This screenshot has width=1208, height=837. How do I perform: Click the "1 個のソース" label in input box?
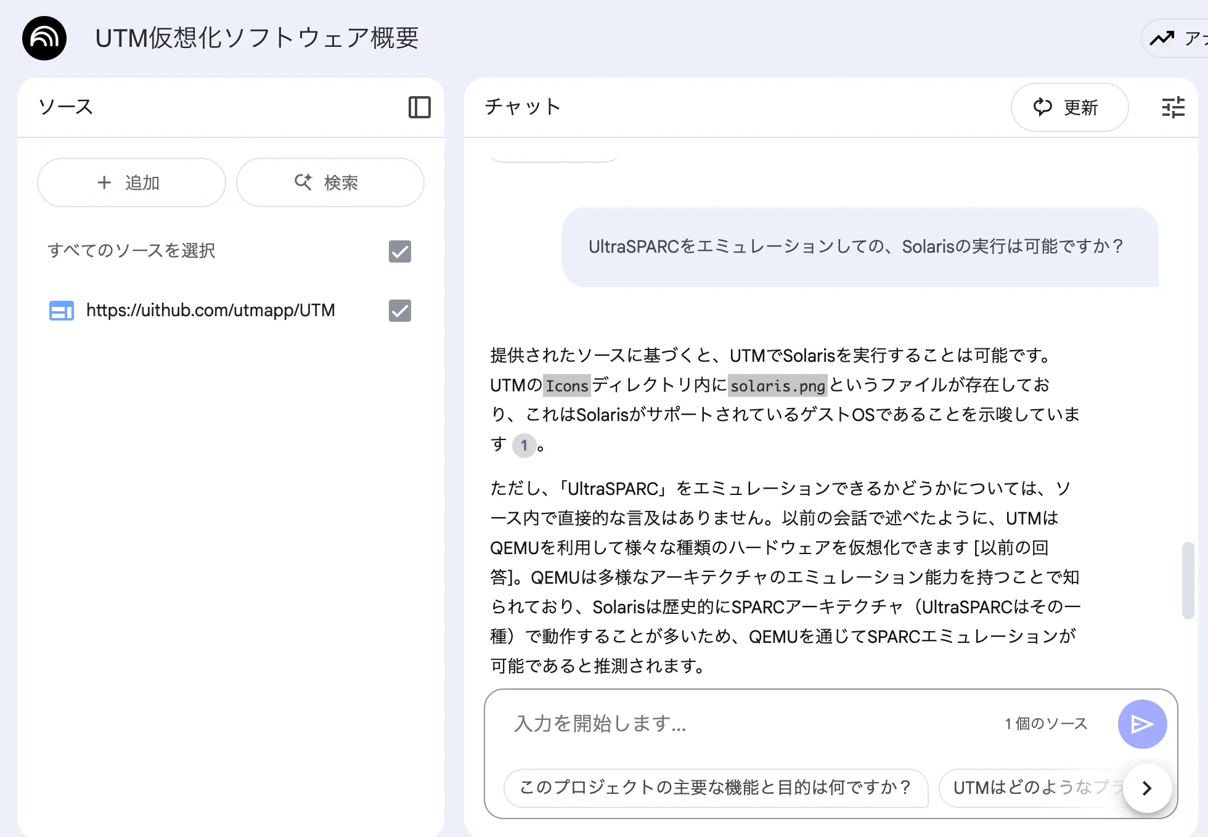[1046, 724]
